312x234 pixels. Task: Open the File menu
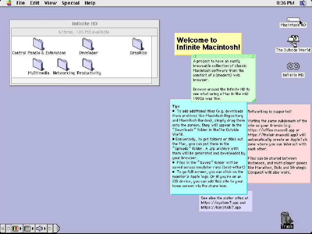coord(20,3)
